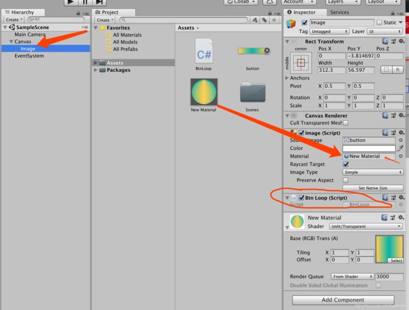The image size is (409, 310).
Task: Click the Color eyedropper icon
Action: coord(400,148)
